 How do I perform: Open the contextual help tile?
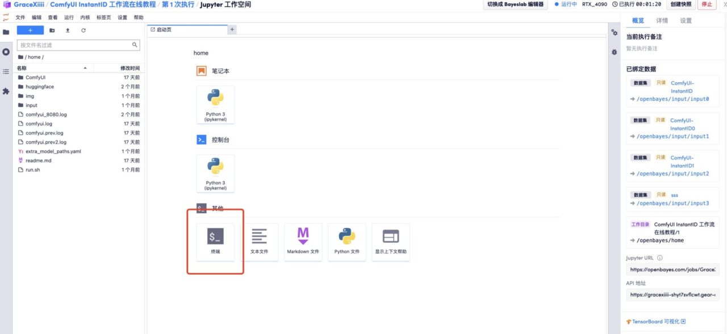(x=391, y=242)
